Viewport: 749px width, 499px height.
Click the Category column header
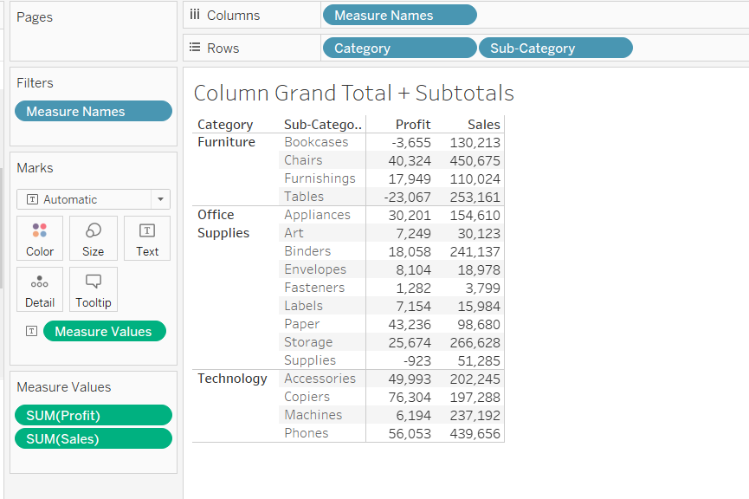225,125
